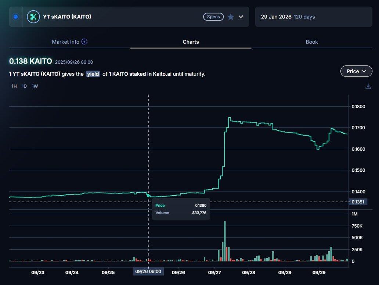Open the Specs pill button

(x=213, y=17)
